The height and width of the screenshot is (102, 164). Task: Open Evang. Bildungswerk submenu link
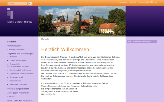pos(18,60)
